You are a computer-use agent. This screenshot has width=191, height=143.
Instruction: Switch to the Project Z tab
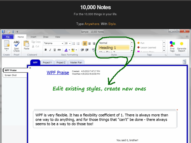click(61, 62)
